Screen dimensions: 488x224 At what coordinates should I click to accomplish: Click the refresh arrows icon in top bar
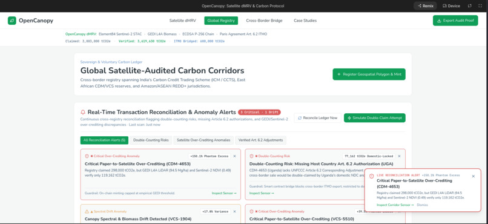(470, 6)
